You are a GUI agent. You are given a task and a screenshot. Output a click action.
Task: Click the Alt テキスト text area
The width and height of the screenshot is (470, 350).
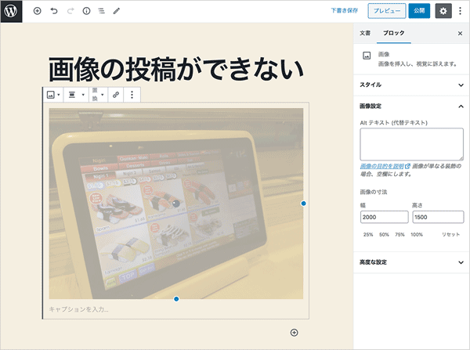(x=411, y=144)
